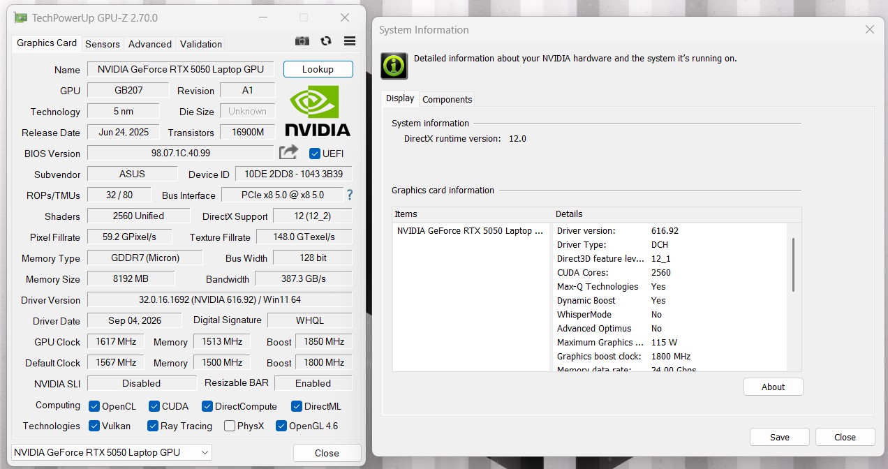888x469 pixels.
Task: Toggle the OpenCL checkbox
Action: 94,406
